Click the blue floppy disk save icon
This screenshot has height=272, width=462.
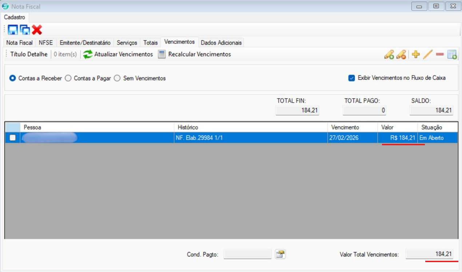pyautogui.click(x=13, y=30)
